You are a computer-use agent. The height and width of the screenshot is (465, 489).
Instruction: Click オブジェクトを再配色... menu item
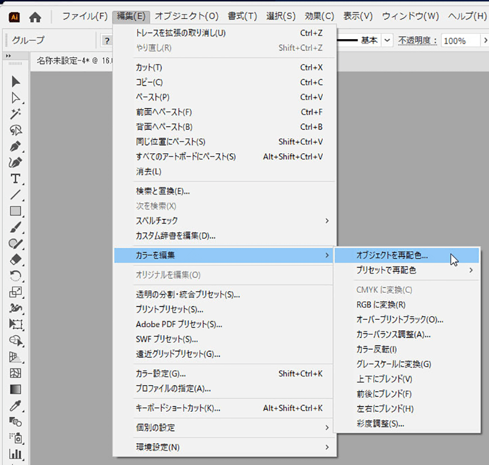pyautogui.click(x=392, y=255)
